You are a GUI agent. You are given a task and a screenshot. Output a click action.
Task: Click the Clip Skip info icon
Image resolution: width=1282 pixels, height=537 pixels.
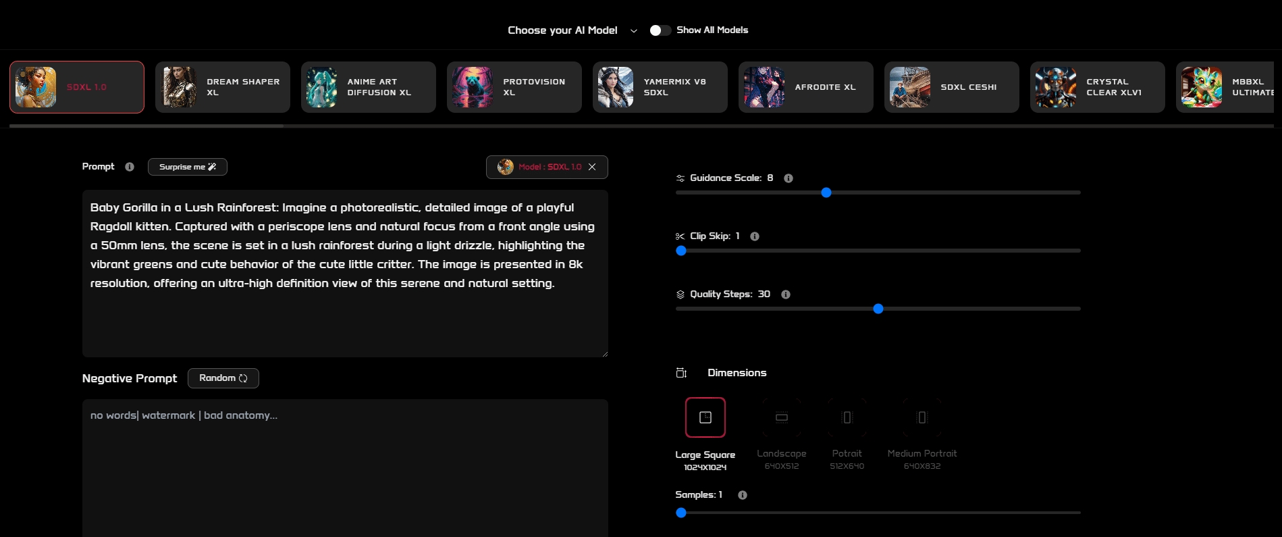[x=754, y=236]
